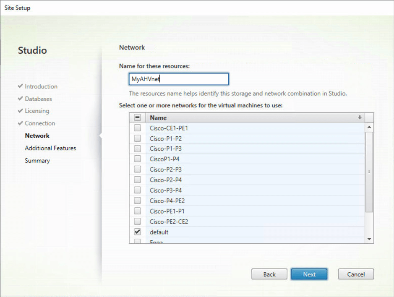Click the resources name input field
This screenshot has height=297, width=394.
coord(179,79)
